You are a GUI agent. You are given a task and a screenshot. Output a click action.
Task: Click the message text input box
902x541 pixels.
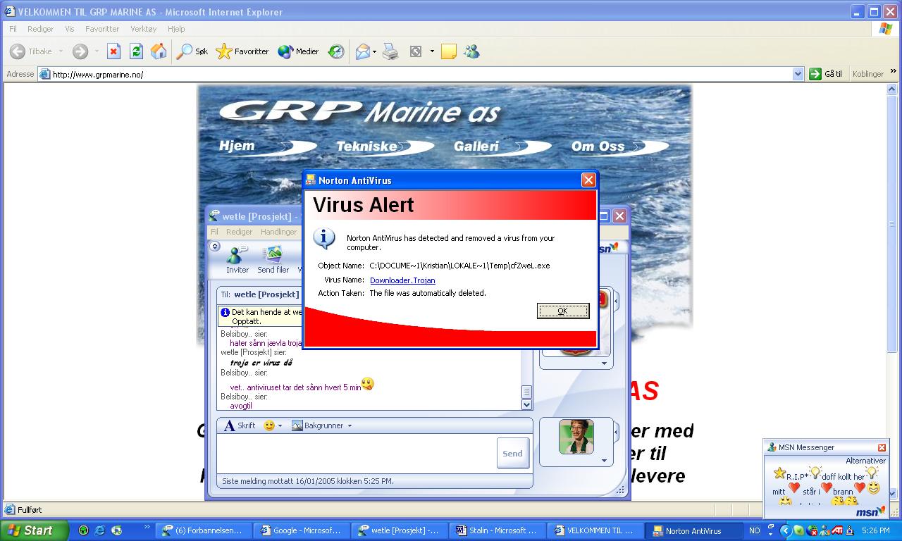356,453
